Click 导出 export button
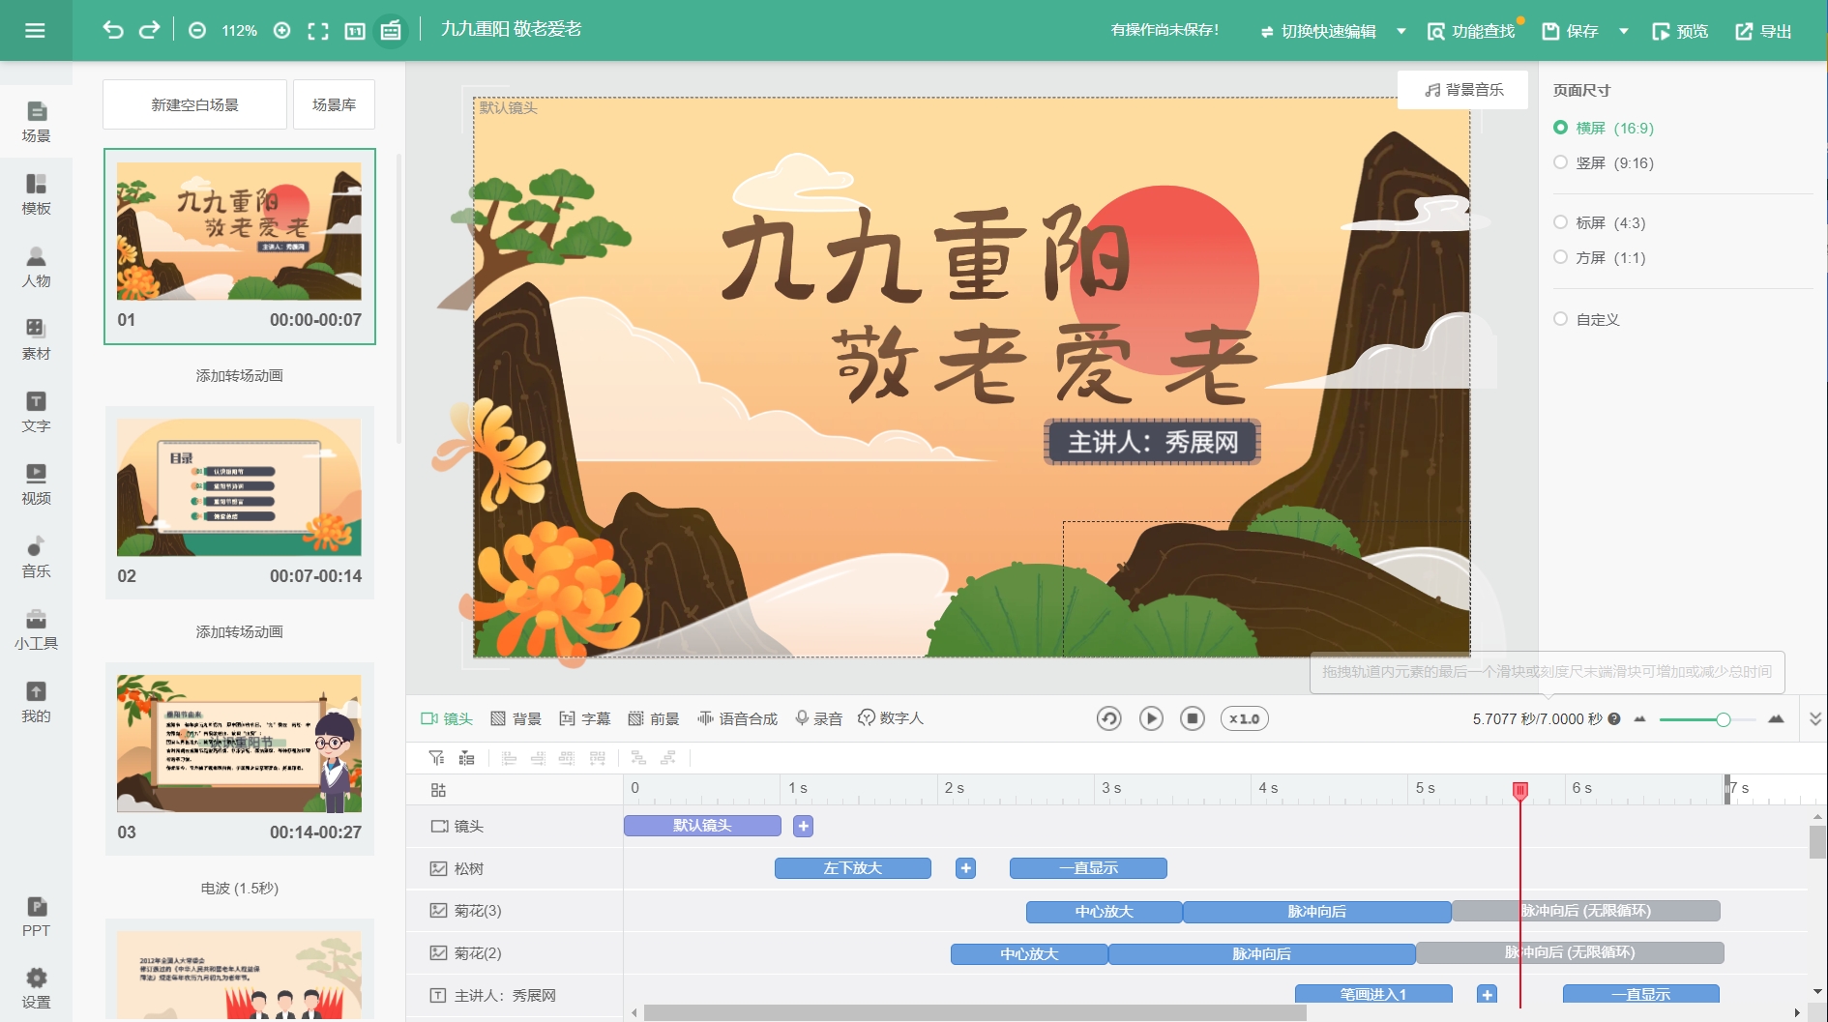The width and height of the screenshot is (1828, 1022). (x=1763, y=31)
